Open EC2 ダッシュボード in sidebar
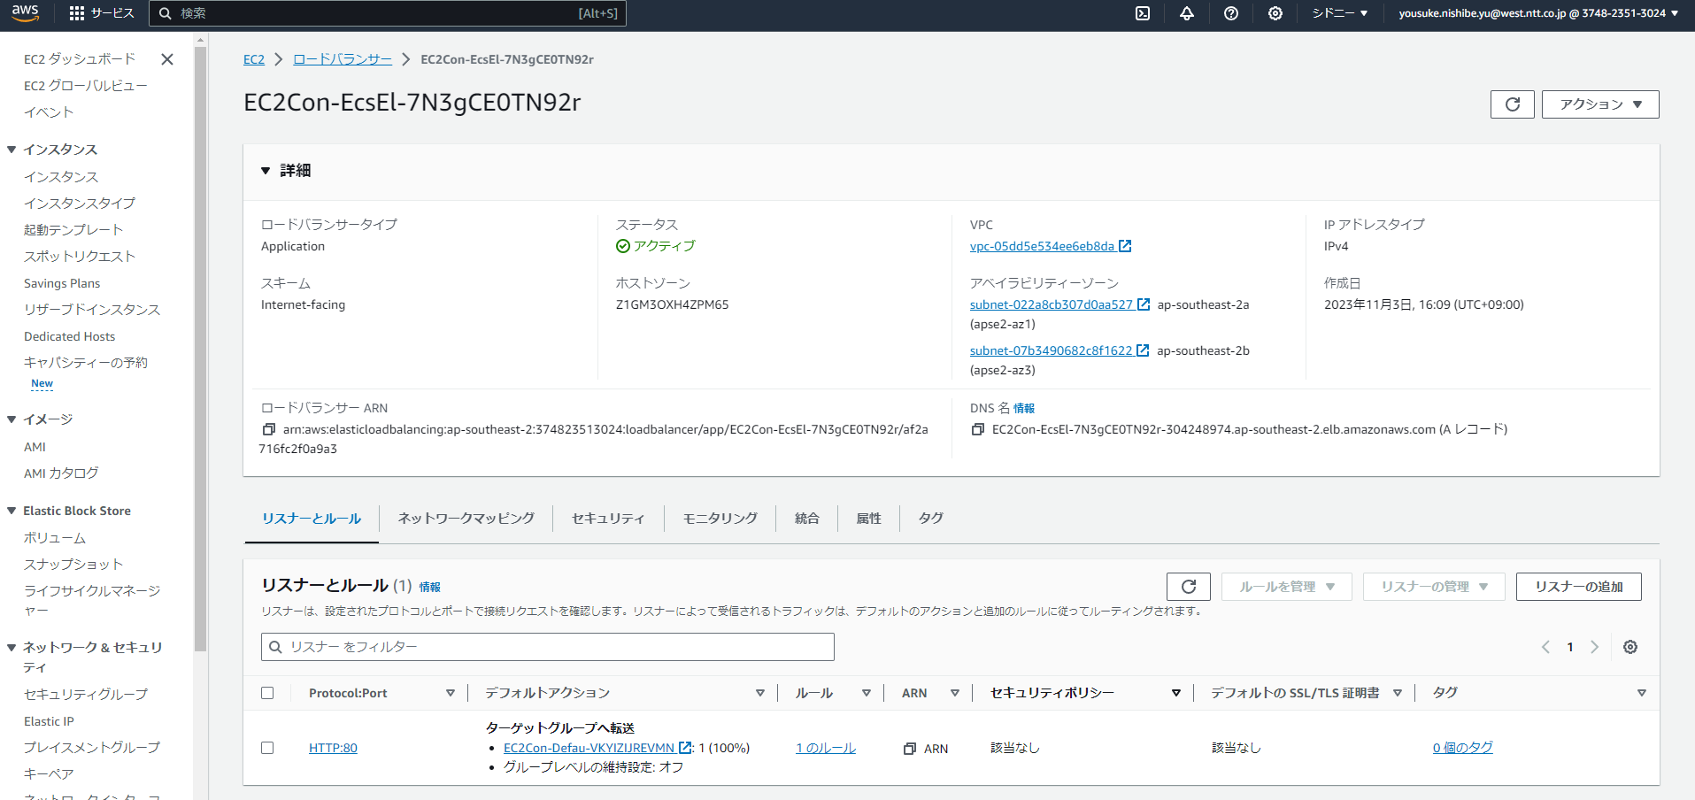 coord(80,59)
